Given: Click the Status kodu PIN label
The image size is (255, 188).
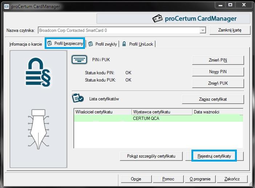Looking at the screenshot, I should pyautogui.click(x=100, y=73).
